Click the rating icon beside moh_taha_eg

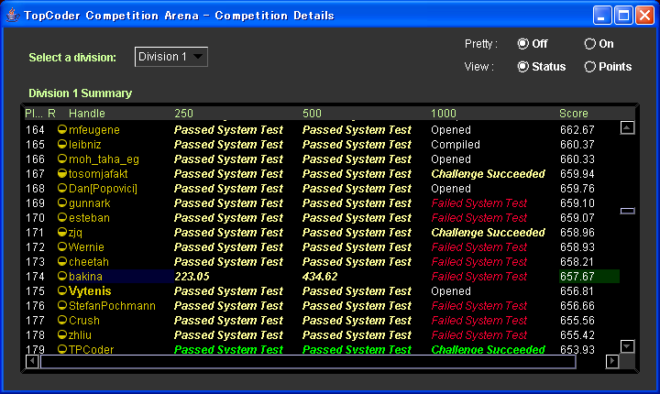pos(62,159)
